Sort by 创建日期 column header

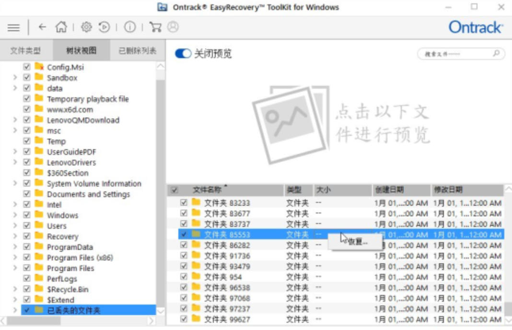coord(401,190)
